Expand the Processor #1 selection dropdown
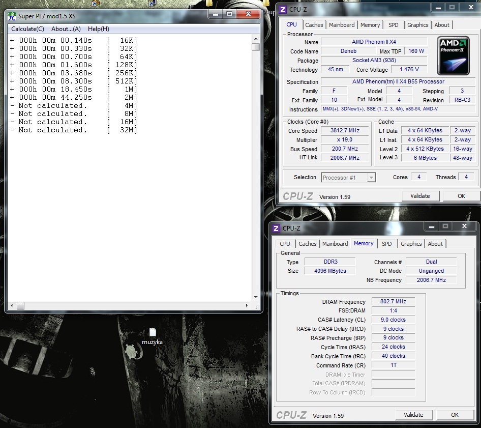The image size is (481, 428). [x=371, y=178]
